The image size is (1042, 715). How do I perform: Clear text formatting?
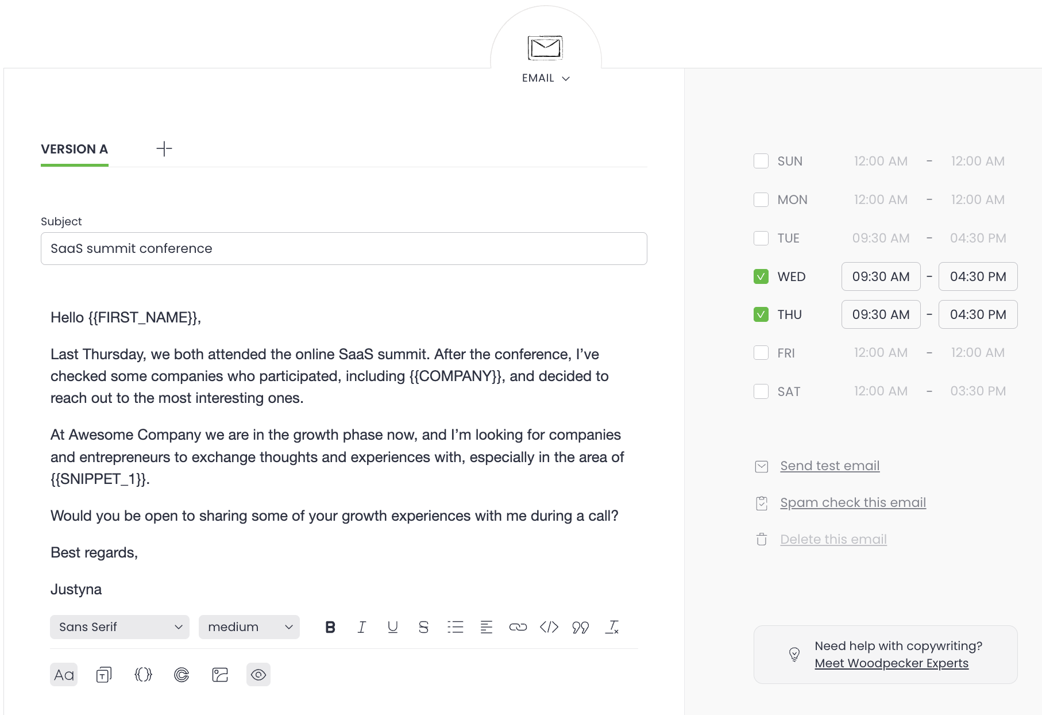(x=612, y=627)
